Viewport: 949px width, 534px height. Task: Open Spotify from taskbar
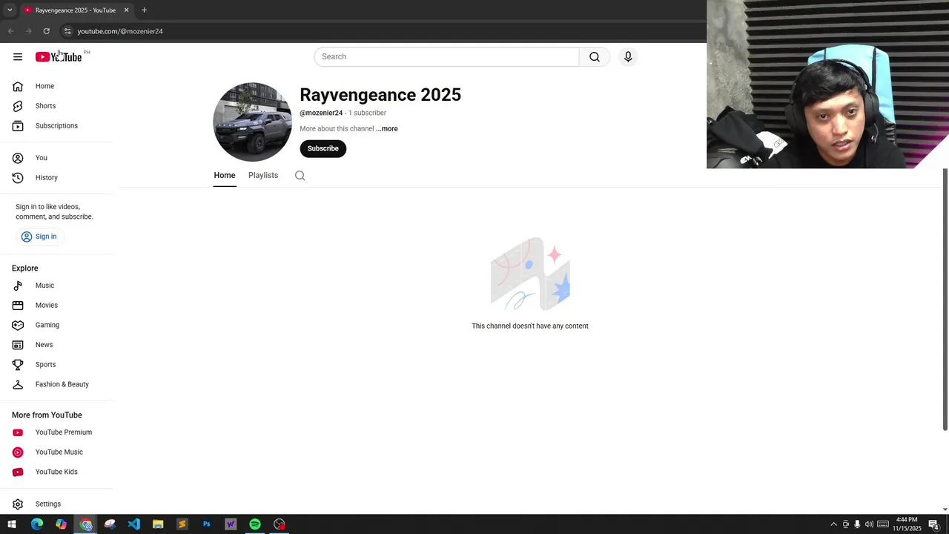click(x=255, y=524)
